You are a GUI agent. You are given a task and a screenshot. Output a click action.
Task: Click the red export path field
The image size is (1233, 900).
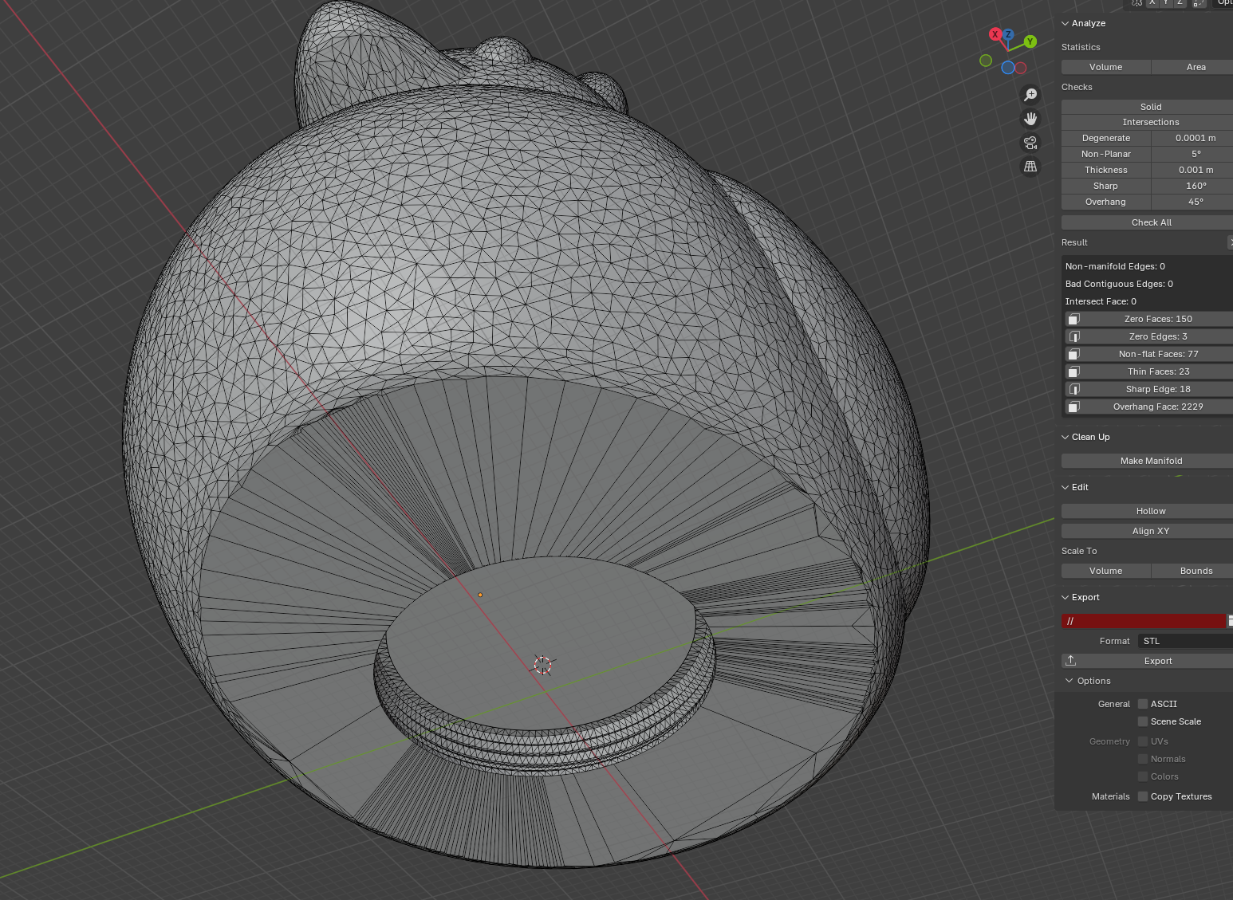(x=1144, y=620)
